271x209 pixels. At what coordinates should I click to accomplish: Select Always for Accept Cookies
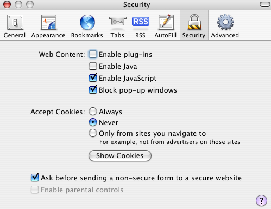point(93,112)
